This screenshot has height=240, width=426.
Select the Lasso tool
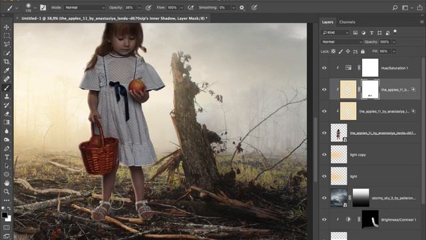click(7, 45)
